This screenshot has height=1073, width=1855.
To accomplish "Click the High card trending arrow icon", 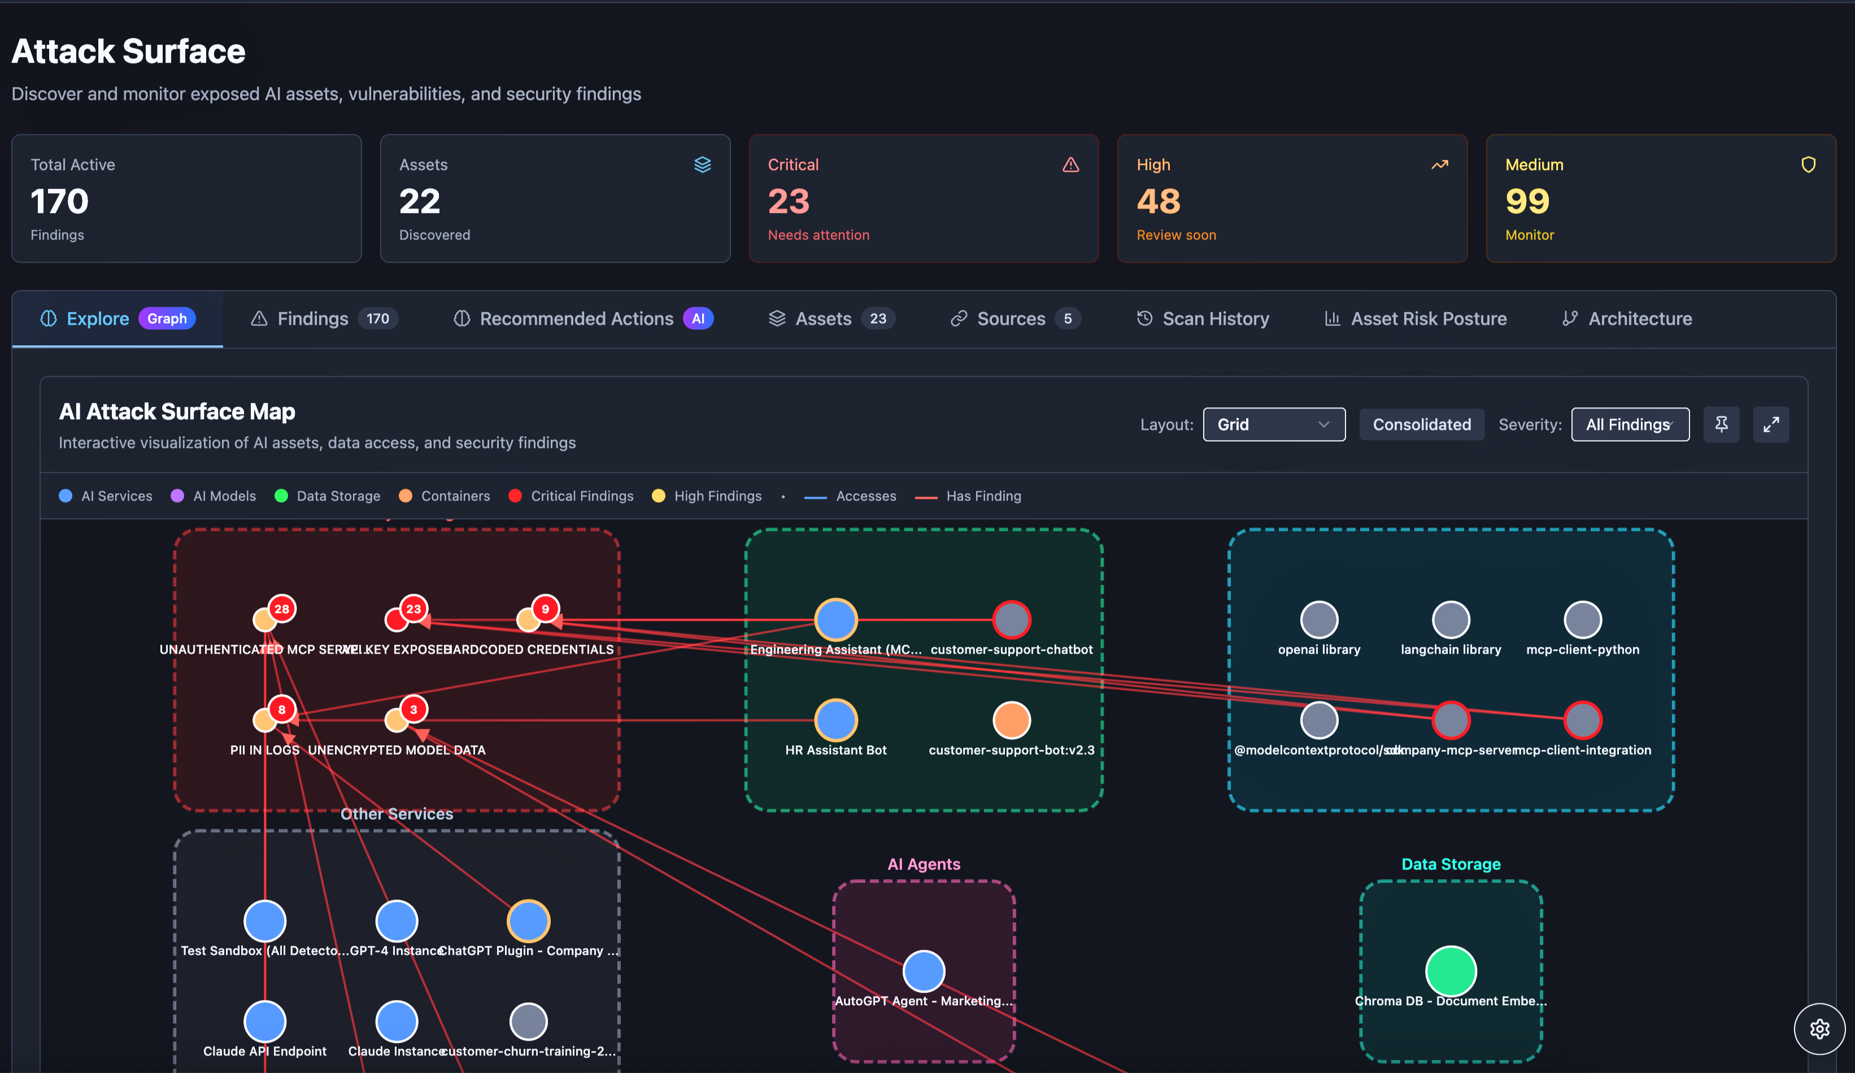I will tap(1439, 165).
